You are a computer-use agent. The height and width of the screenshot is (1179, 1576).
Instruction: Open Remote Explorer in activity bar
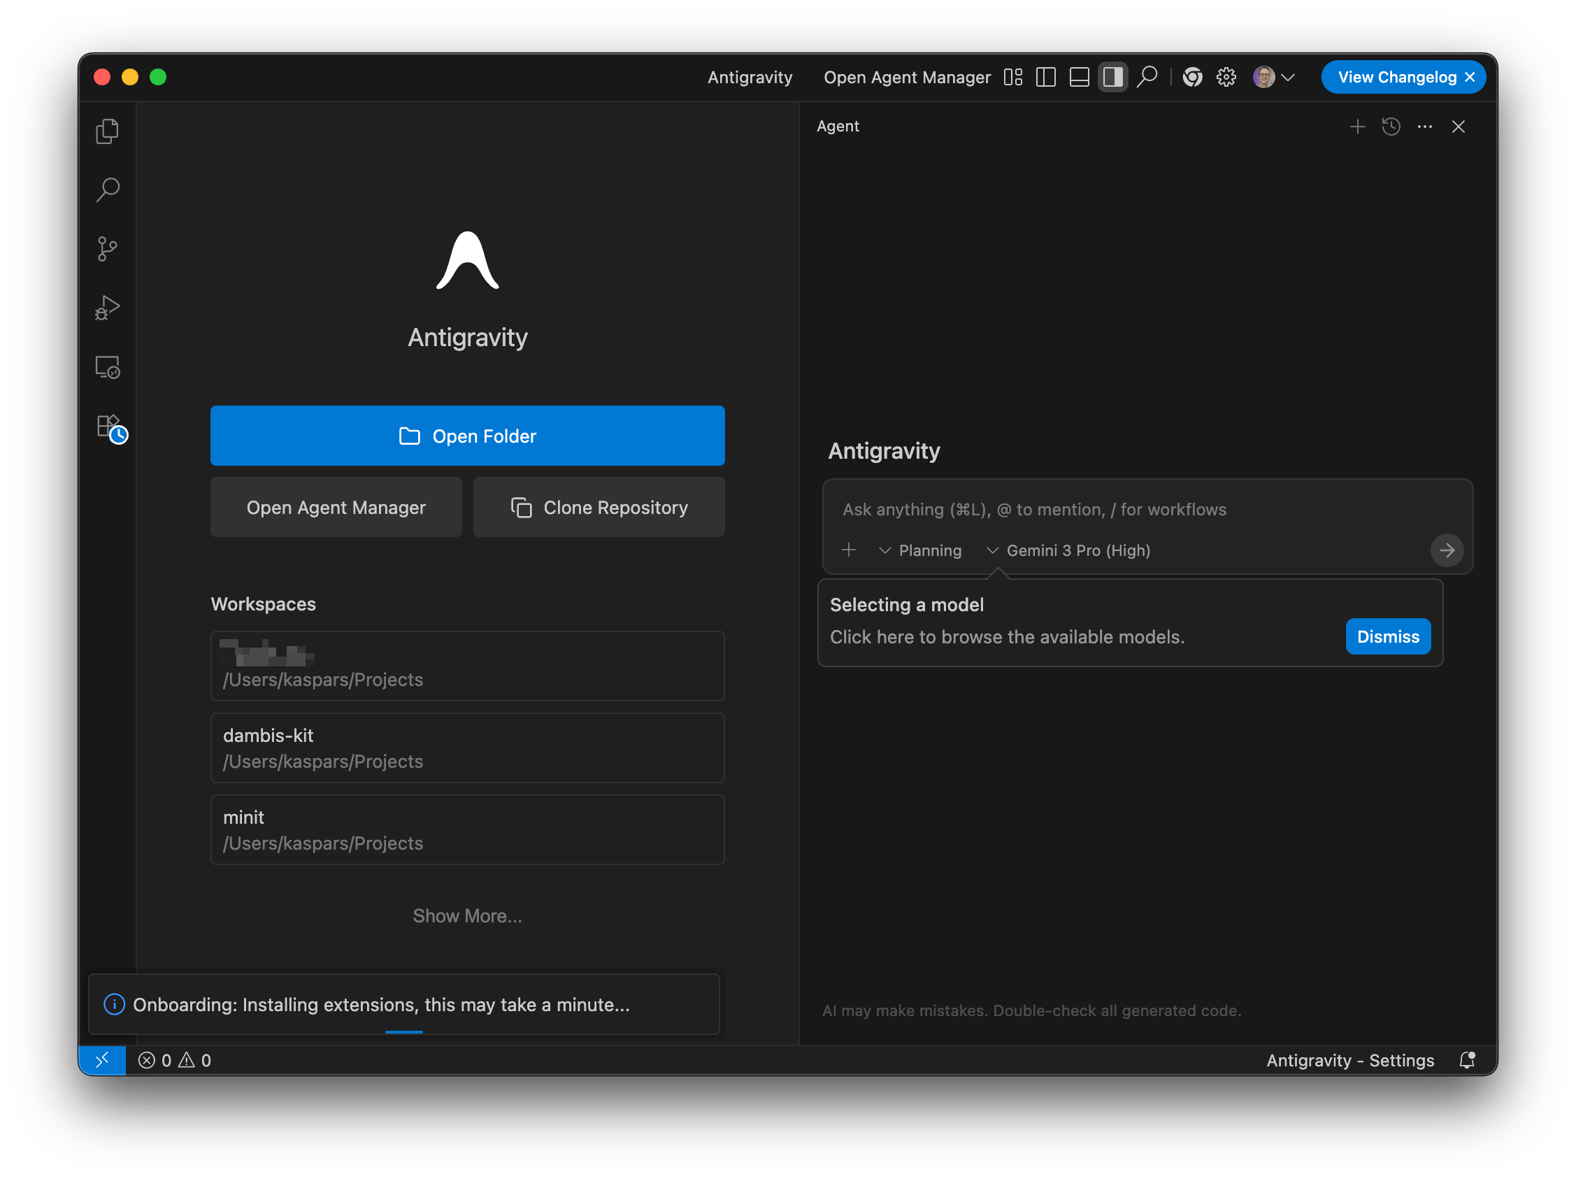point(107,367)
